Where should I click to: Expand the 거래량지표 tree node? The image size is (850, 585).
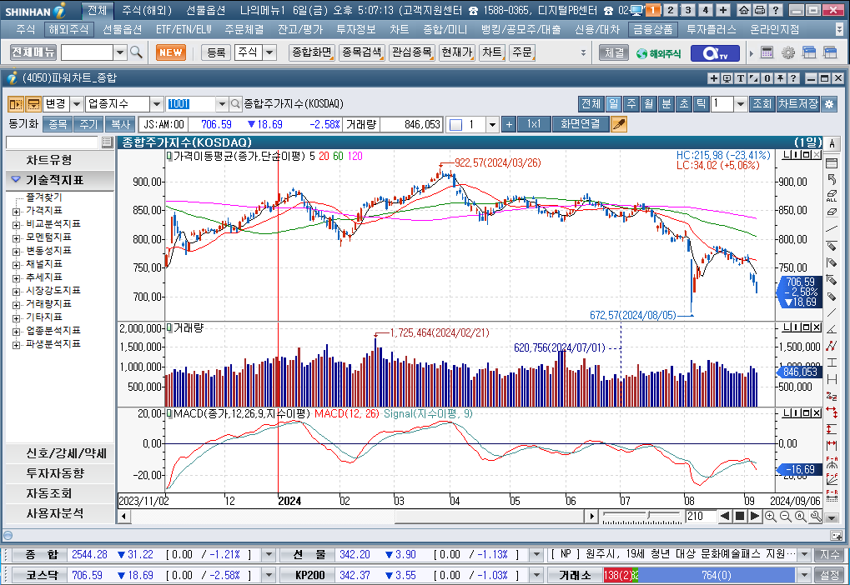(16, 304)
